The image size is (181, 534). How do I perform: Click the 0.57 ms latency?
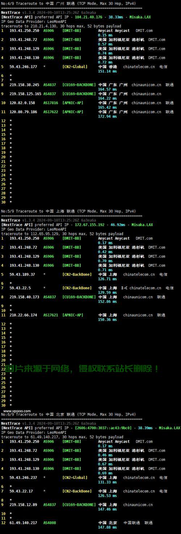tap(105, 44)
